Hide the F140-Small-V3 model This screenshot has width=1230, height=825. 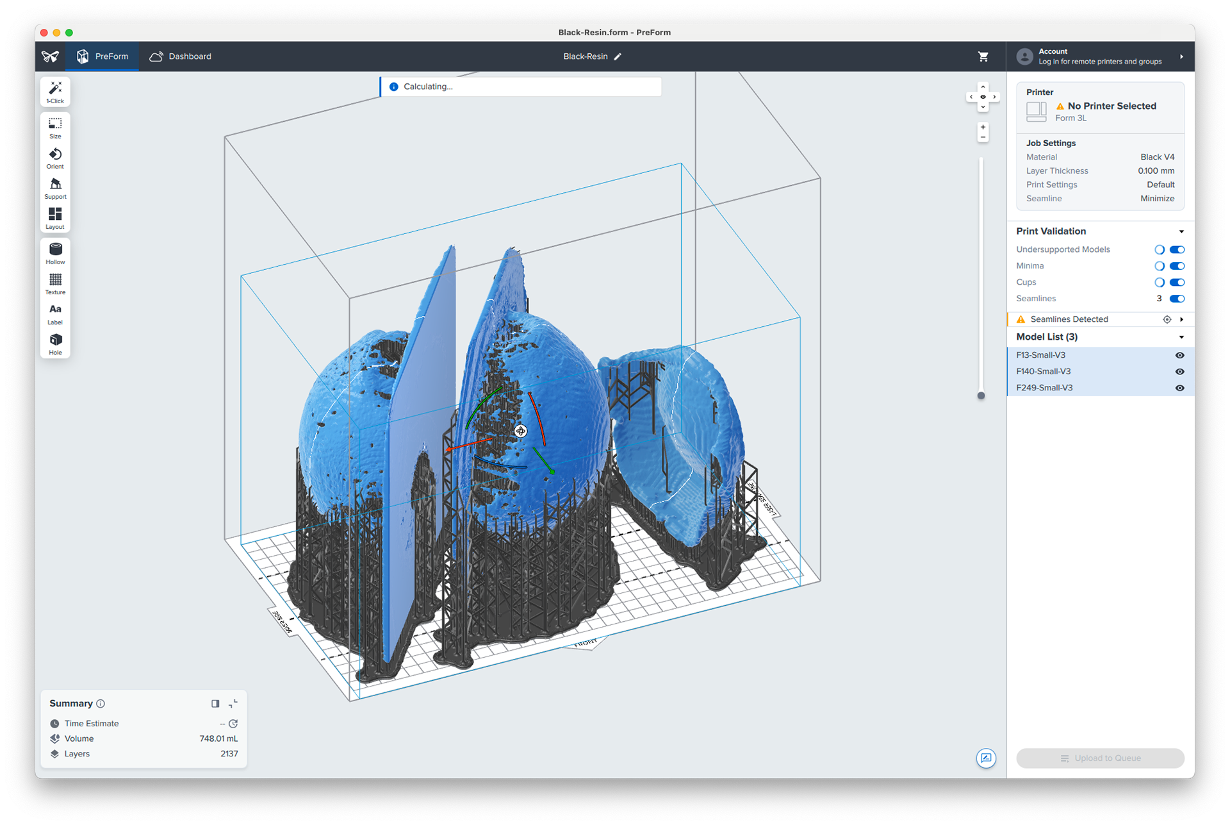coord(1179,372)
